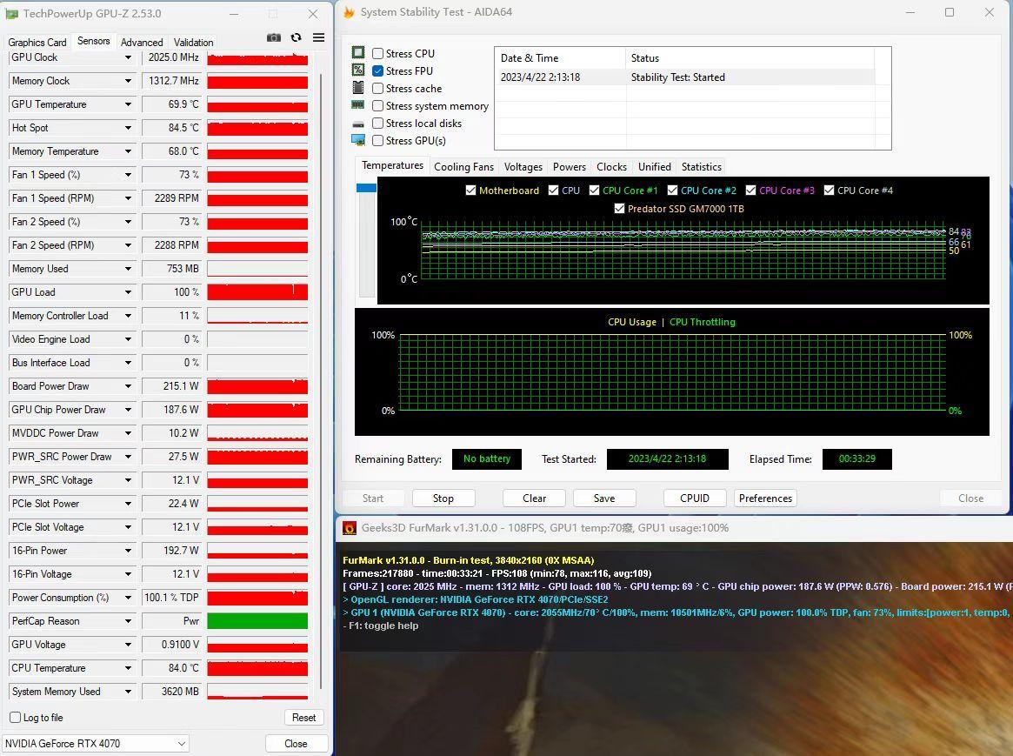Click the disk icon beside Stress local disks
Screen dimensions: 1013x756
pyautogui.click(x=358, y=124)
